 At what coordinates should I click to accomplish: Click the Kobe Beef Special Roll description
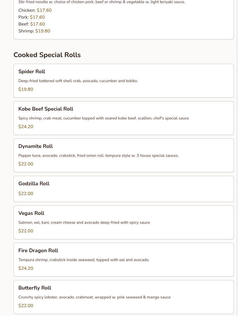click(103, 118)
